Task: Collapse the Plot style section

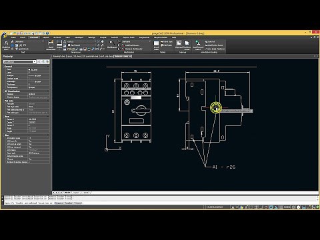Action: click(48, 101)
